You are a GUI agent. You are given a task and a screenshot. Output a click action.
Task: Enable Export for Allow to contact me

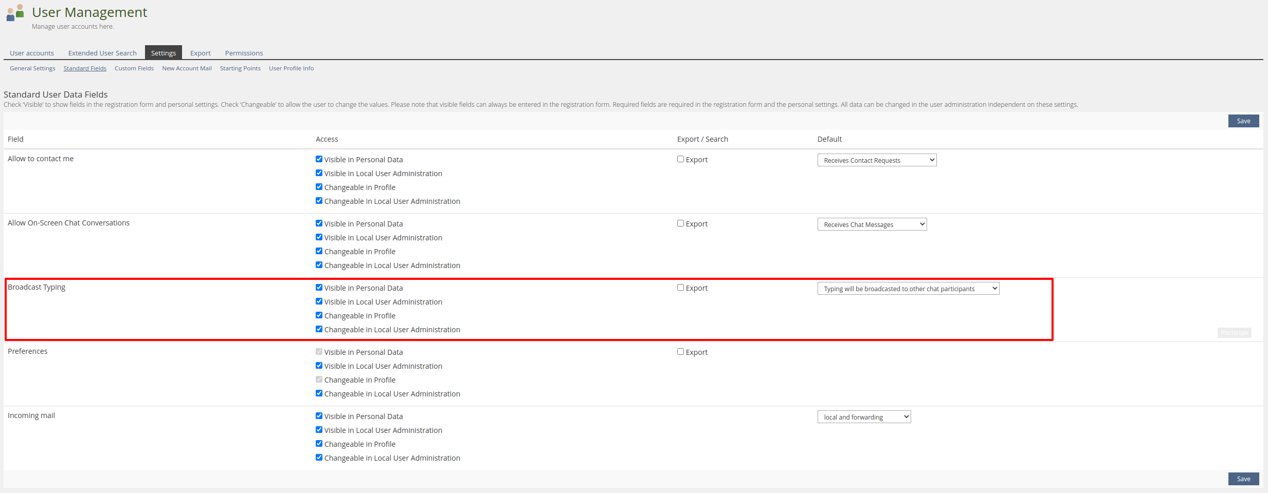[x=680, y=159]
